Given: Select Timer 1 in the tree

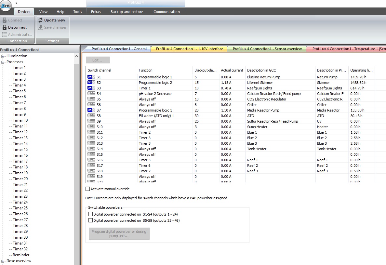Looking at the screenshot, I should tap(19, 67).
